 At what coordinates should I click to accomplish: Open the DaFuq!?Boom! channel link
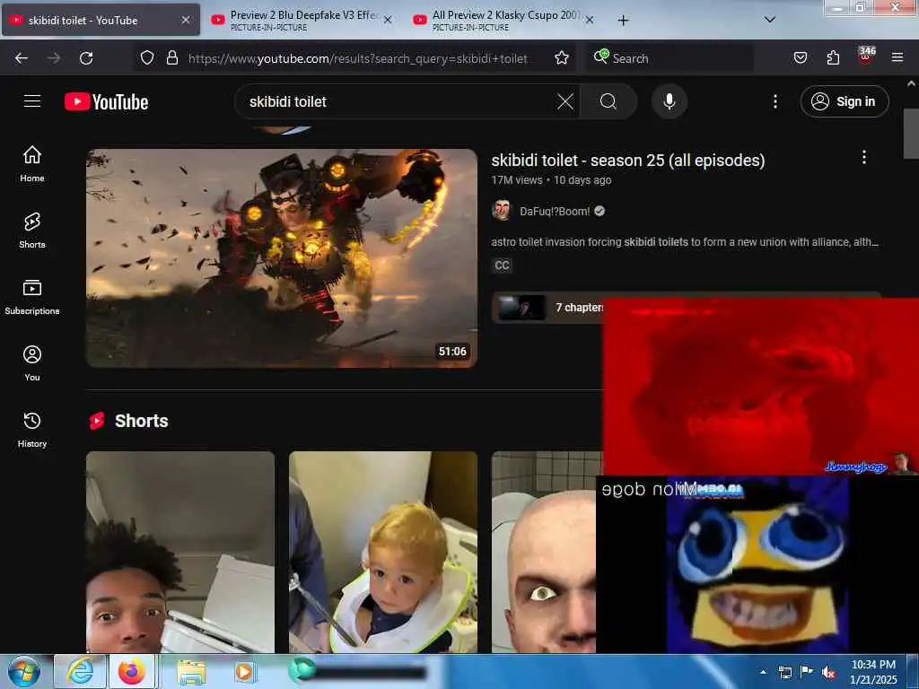(x=555, y=212)
